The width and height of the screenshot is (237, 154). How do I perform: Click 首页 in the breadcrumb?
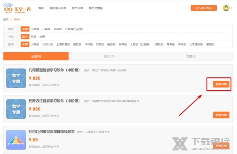[6, 19]
